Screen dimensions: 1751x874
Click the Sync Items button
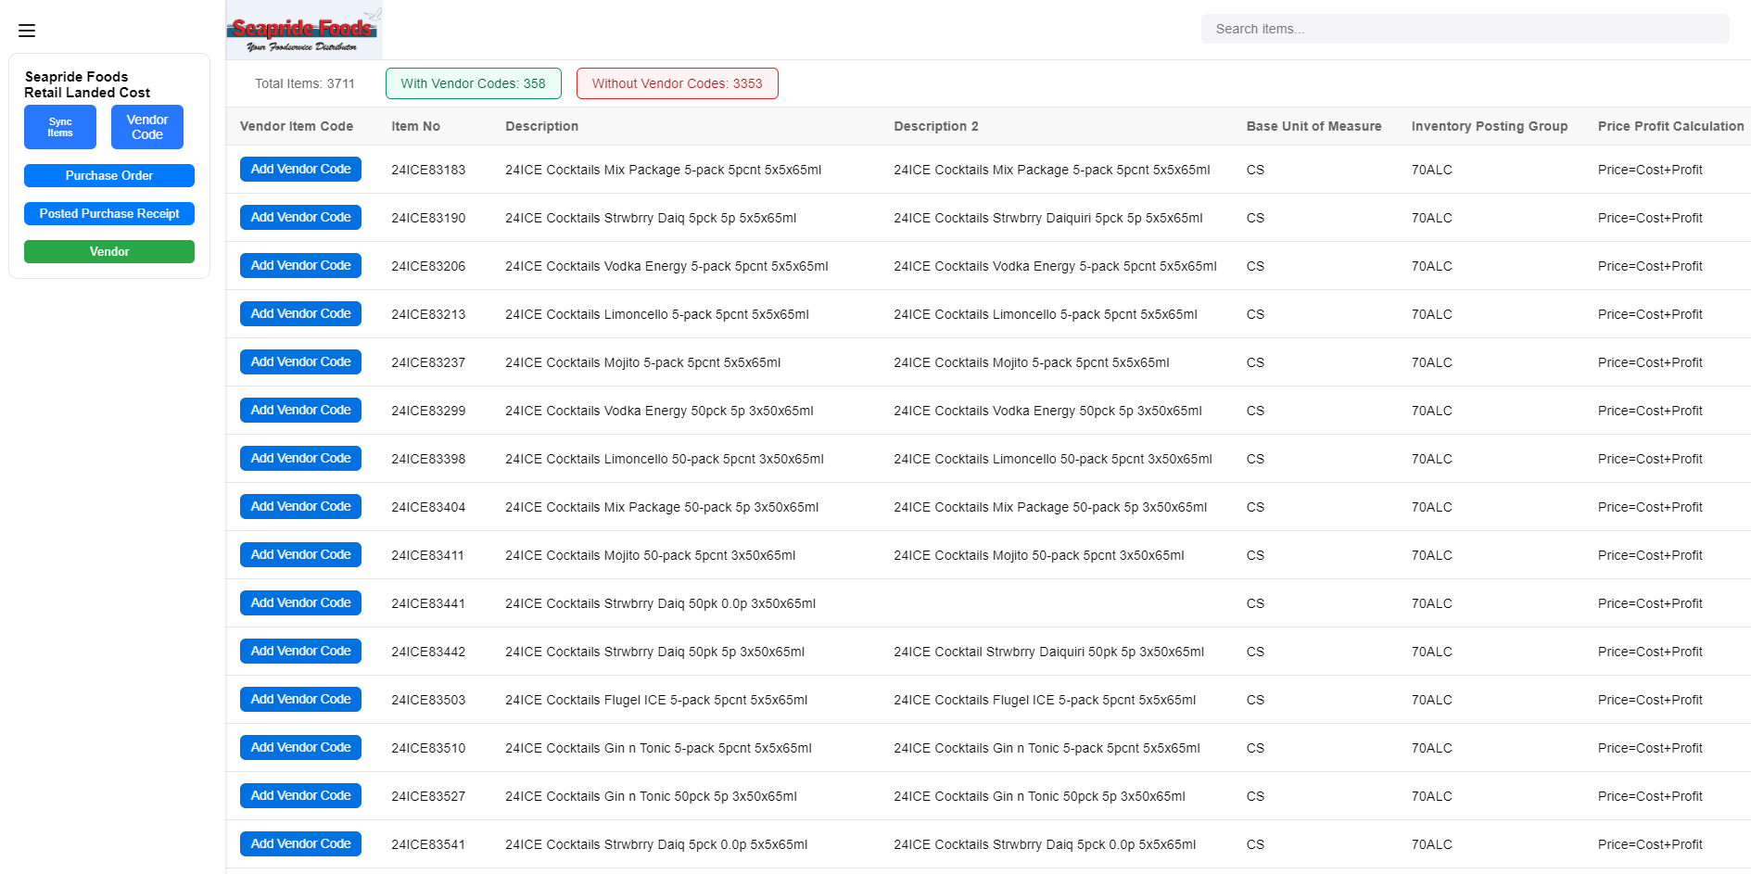pos(60,127)
